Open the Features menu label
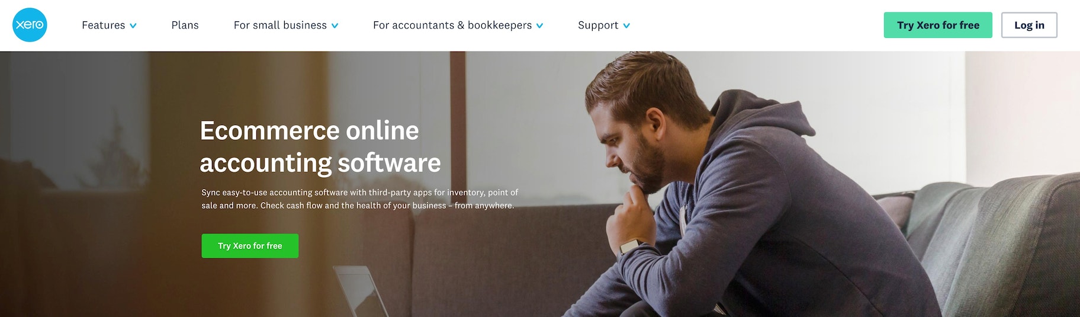Viewport: 1080px width, 317px height. (104, 25)
